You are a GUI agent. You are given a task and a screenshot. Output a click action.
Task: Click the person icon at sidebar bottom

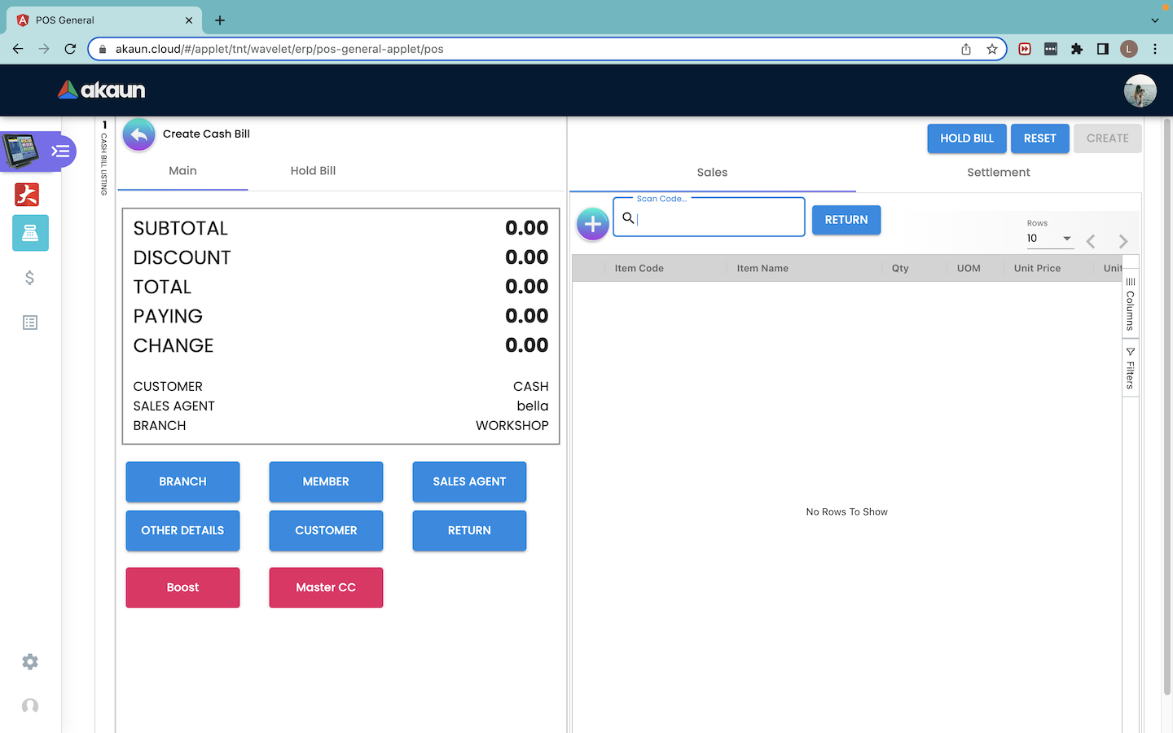coord(30,706)
